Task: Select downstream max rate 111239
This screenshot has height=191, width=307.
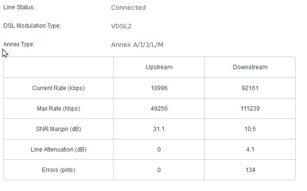Action: (x=250, y=109)
